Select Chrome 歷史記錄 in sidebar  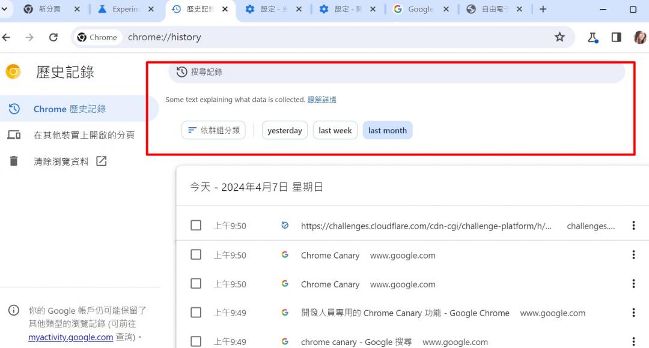point(79,109)
